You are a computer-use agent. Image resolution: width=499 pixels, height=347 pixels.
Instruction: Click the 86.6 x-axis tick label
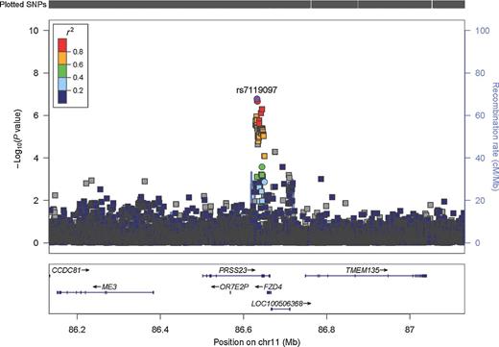243,329
